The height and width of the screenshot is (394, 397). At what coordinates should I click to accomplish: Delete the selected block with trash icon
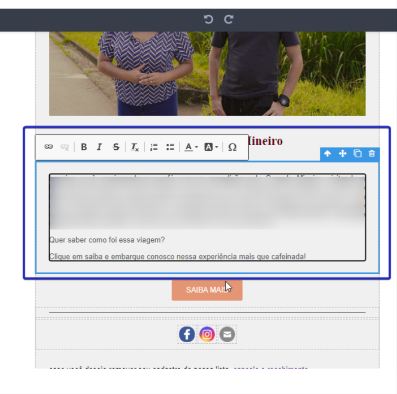[x=372, y=154]
